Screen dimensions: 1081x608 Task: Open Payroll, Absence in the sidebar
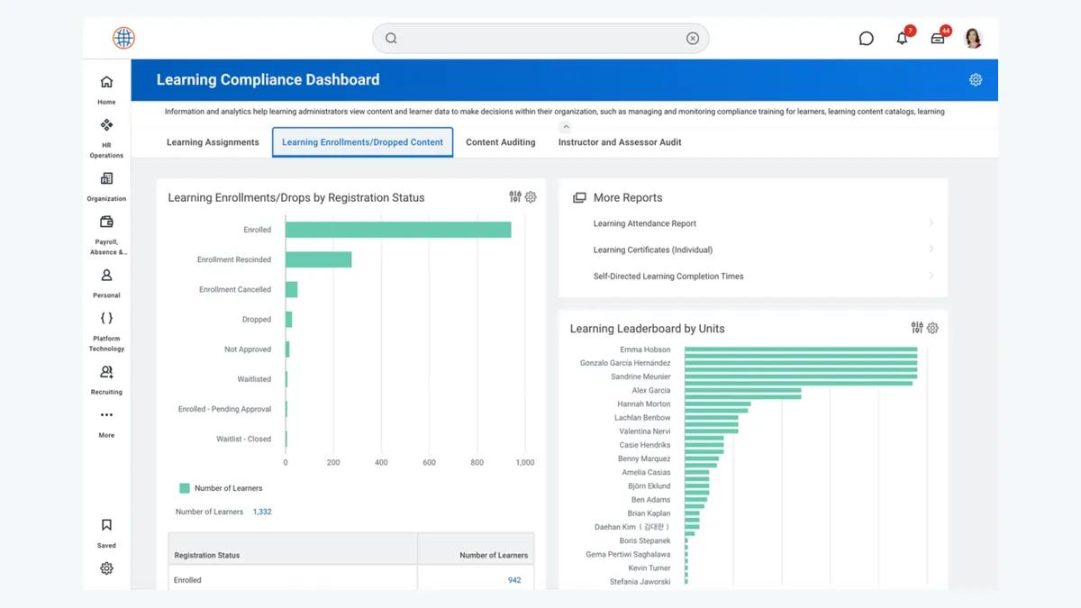tap(106, 235)
